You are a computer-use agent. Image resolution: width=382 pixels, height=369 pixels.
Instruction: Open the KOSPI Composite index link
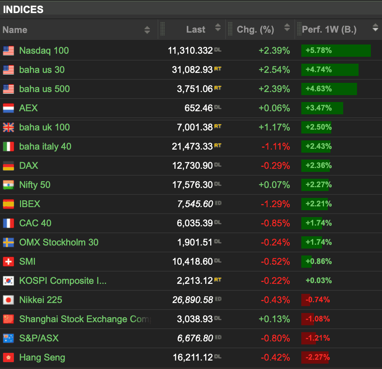point(63,281)
